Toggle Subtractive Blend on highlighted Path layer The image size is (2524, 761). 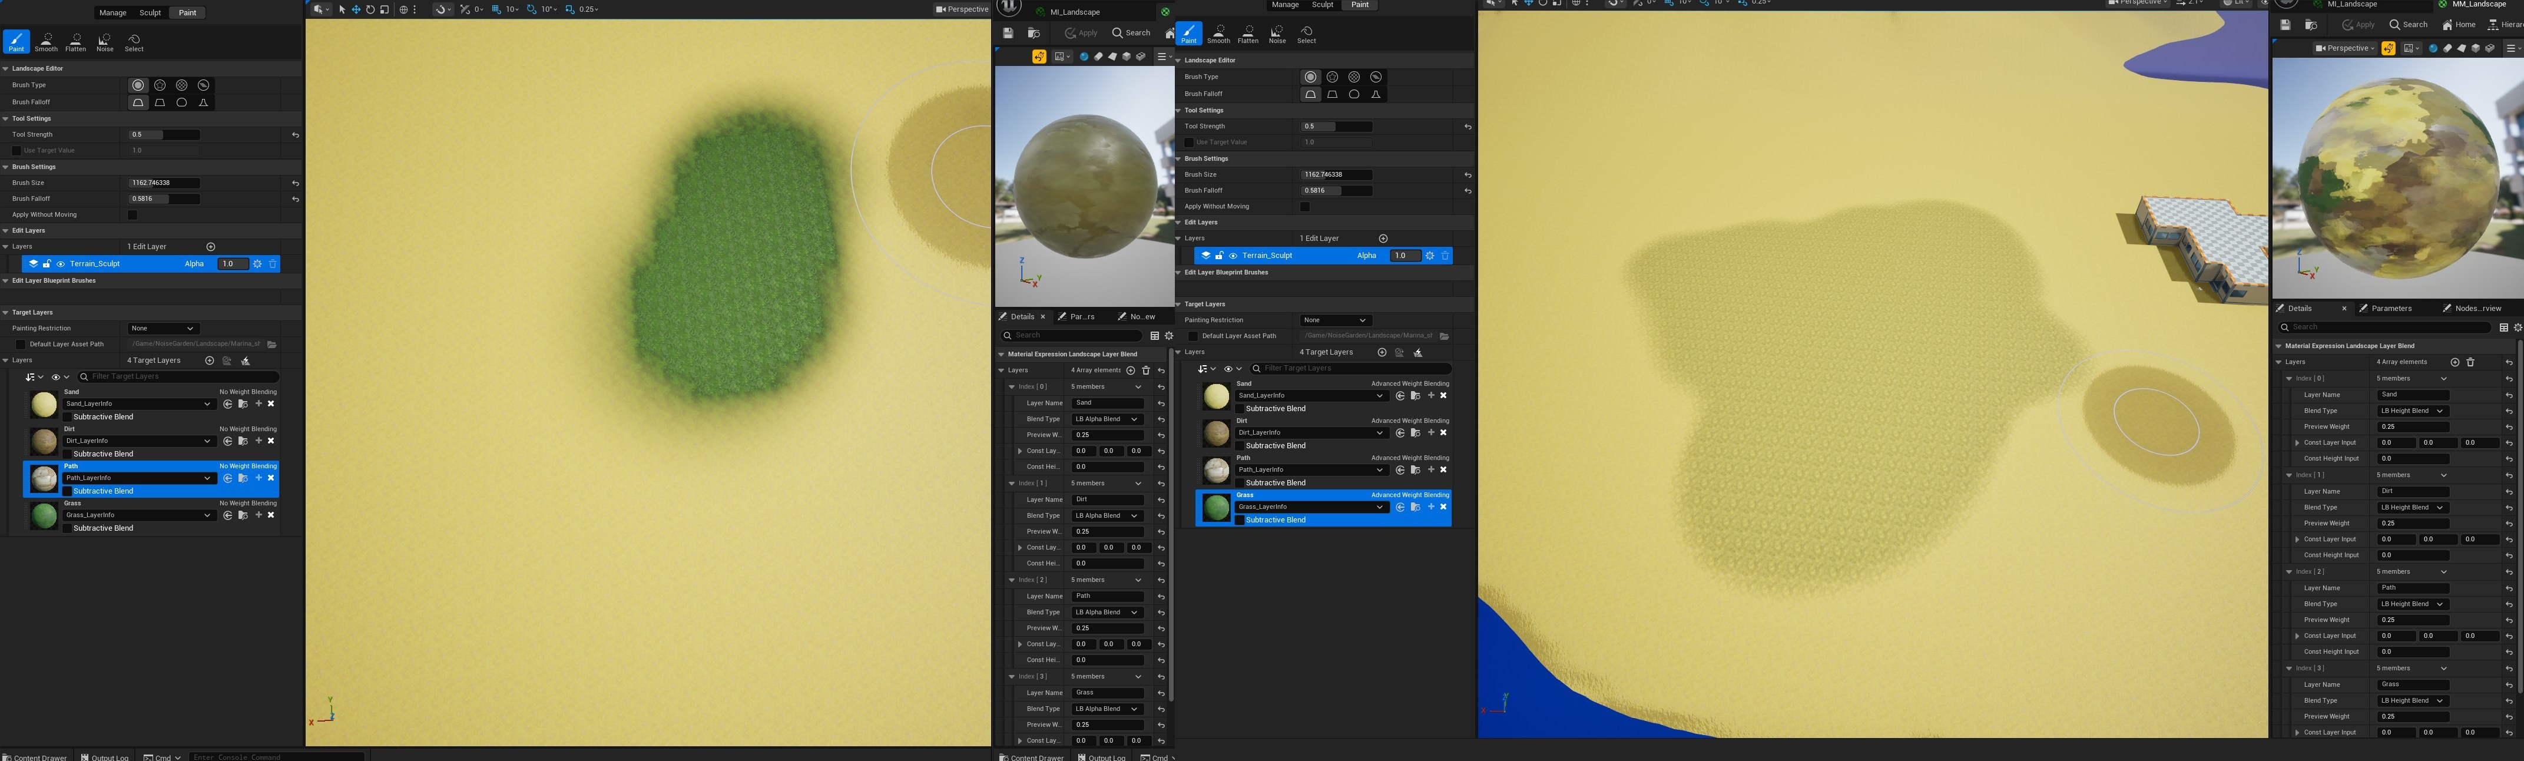point(68,492)
